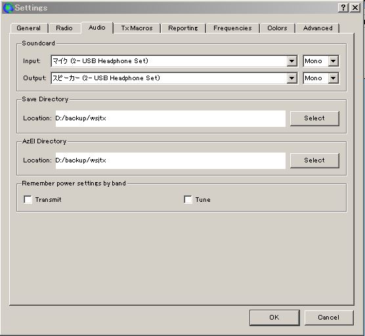Image resolution: width=365 pixels, height=336 pixels.
Task: Click the Save Directory location field
Action: 171,118
